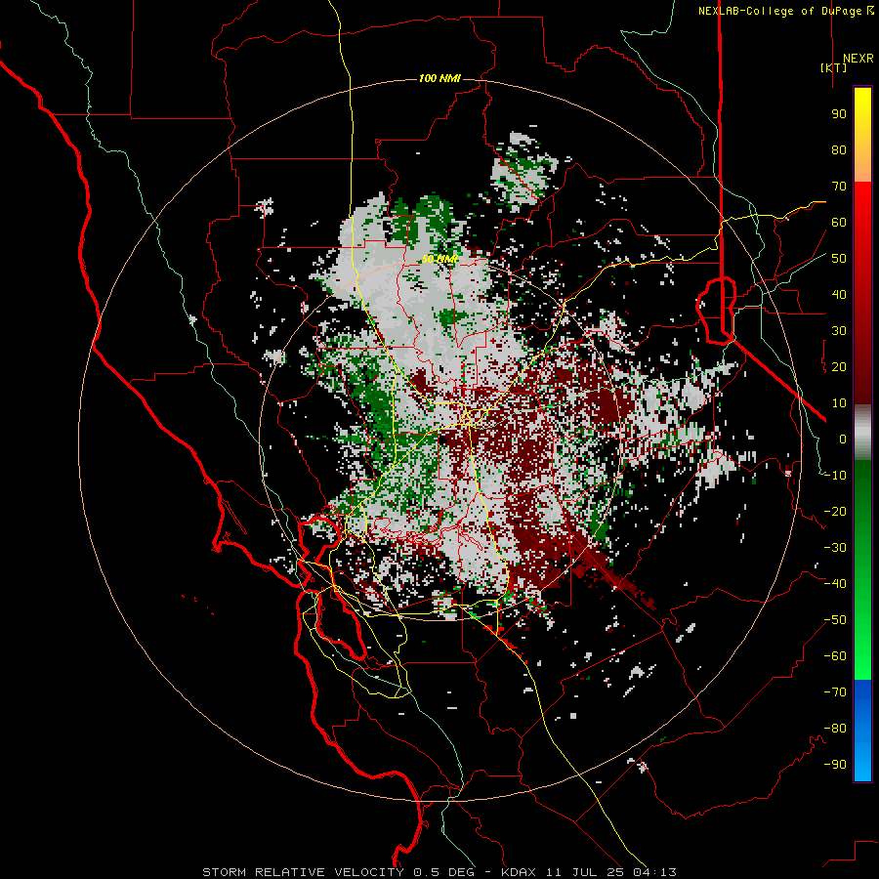Click the -90 value on velocity scale
Viewport: 879px width, 879px height.
tap(835, 765)
